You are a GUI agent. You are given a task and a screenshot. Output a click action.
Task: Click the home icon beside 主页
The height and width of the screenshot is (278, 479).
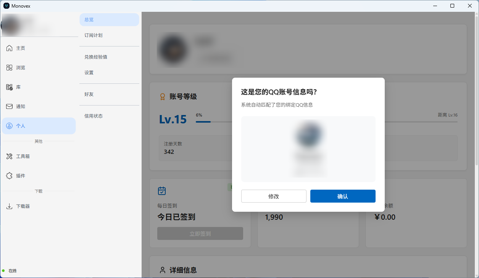pyautogui.click(x=10, y=48)
